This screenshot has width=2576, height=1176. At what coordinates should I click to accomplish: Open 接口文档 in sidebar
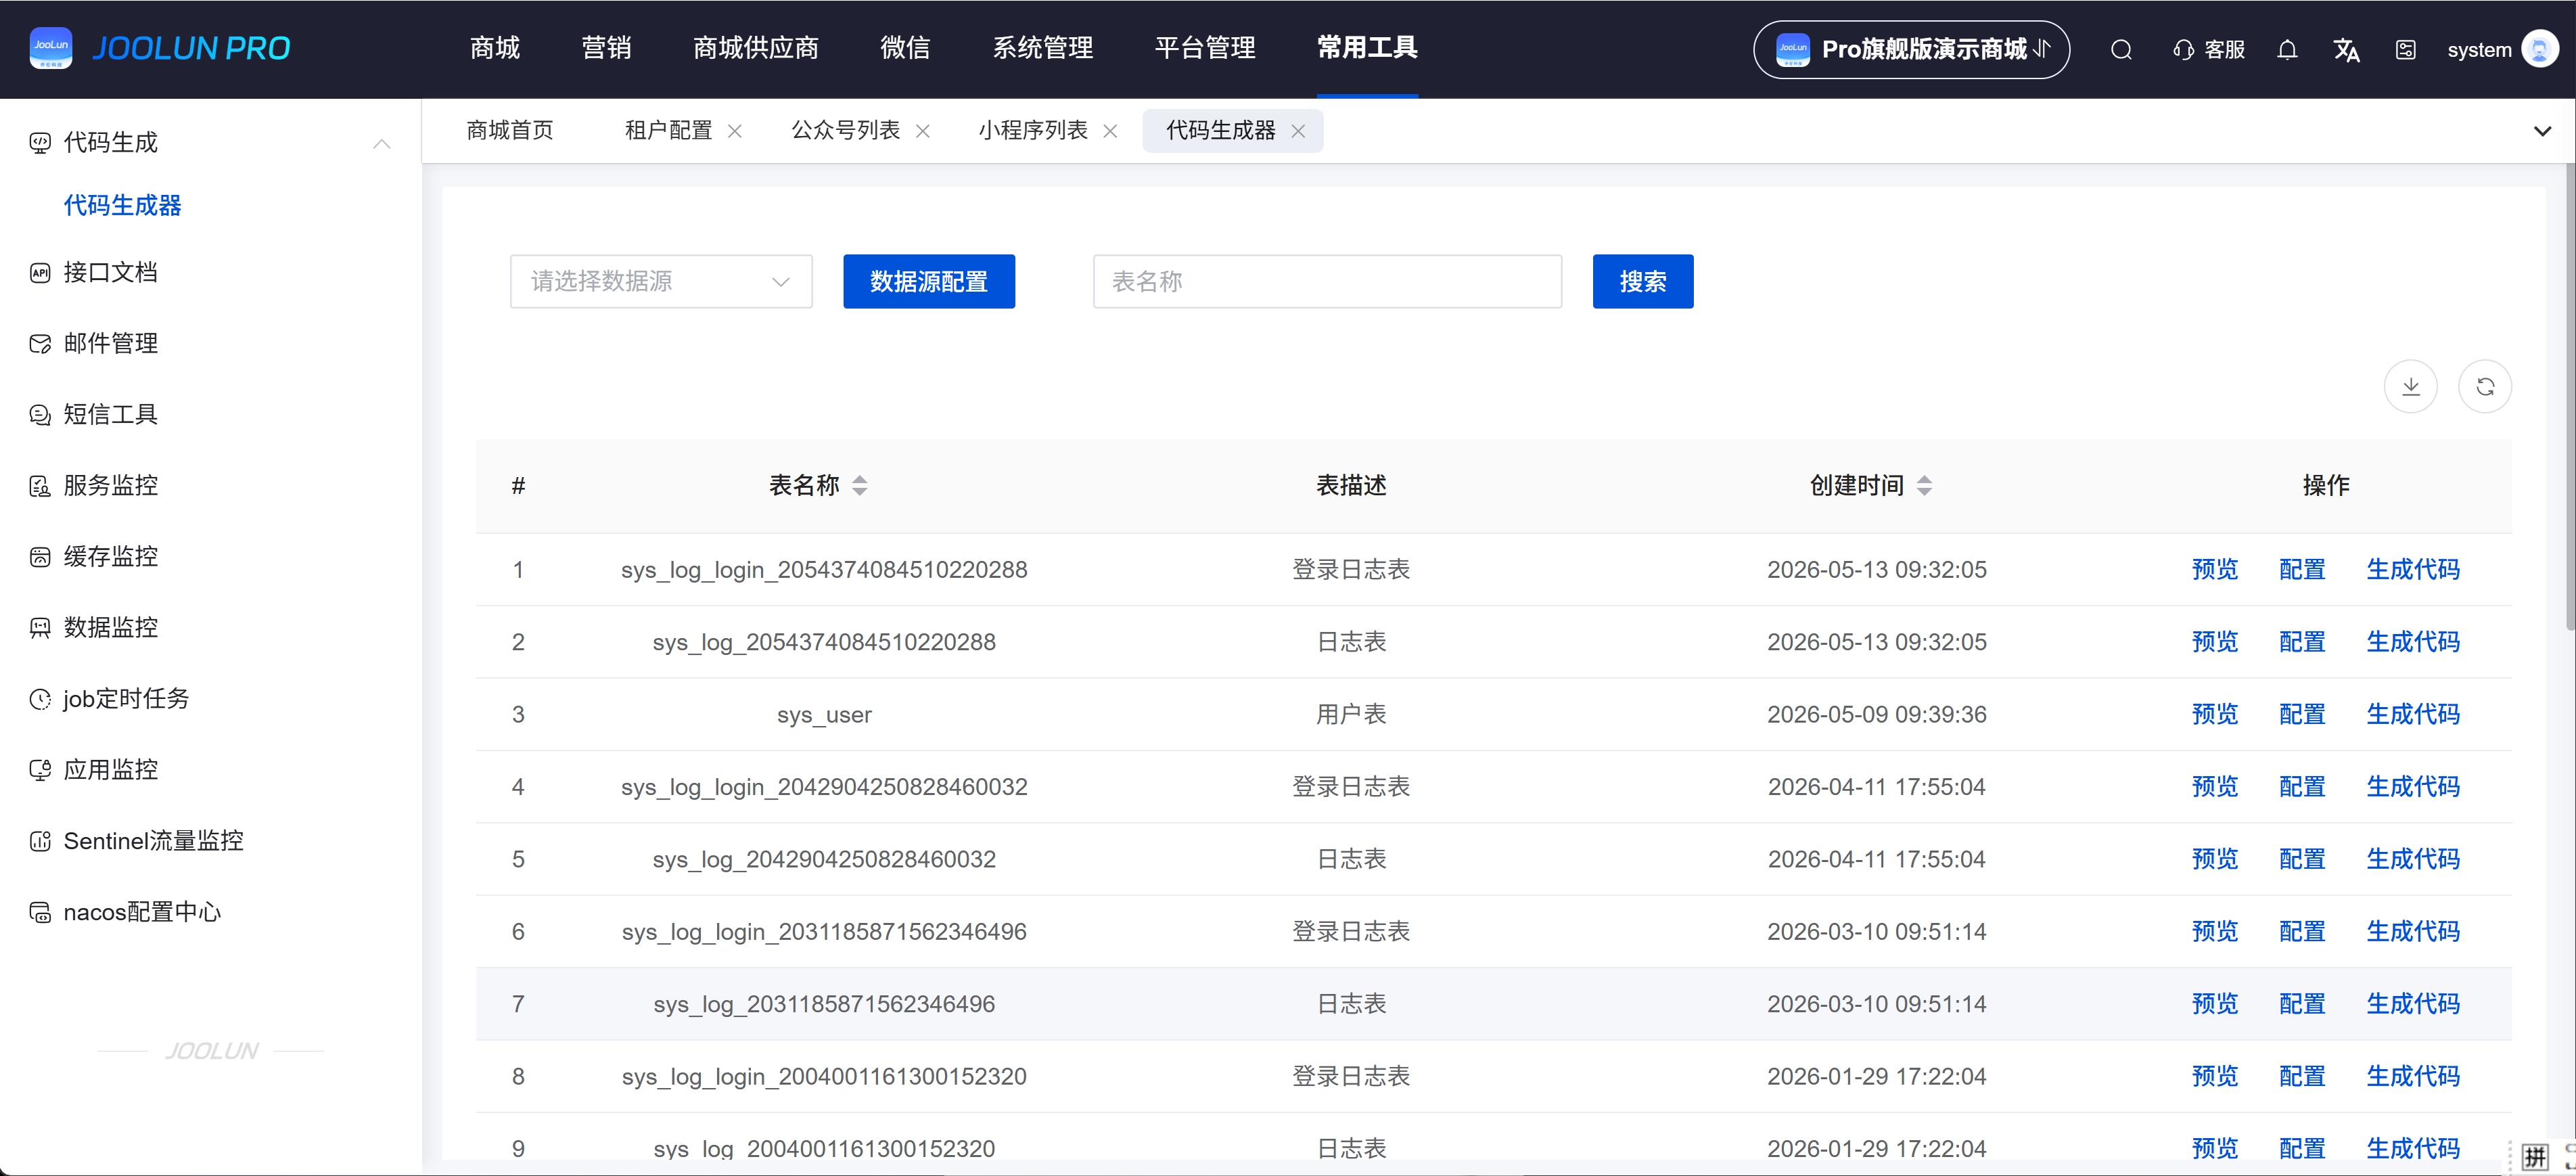(110, 273)
